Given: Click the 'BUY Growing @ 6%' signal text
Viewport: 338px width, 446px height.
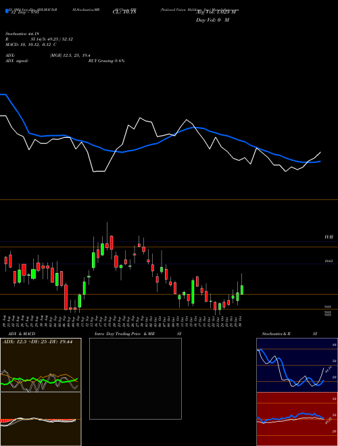Looking at the screenshot, I should pos(106,61).
